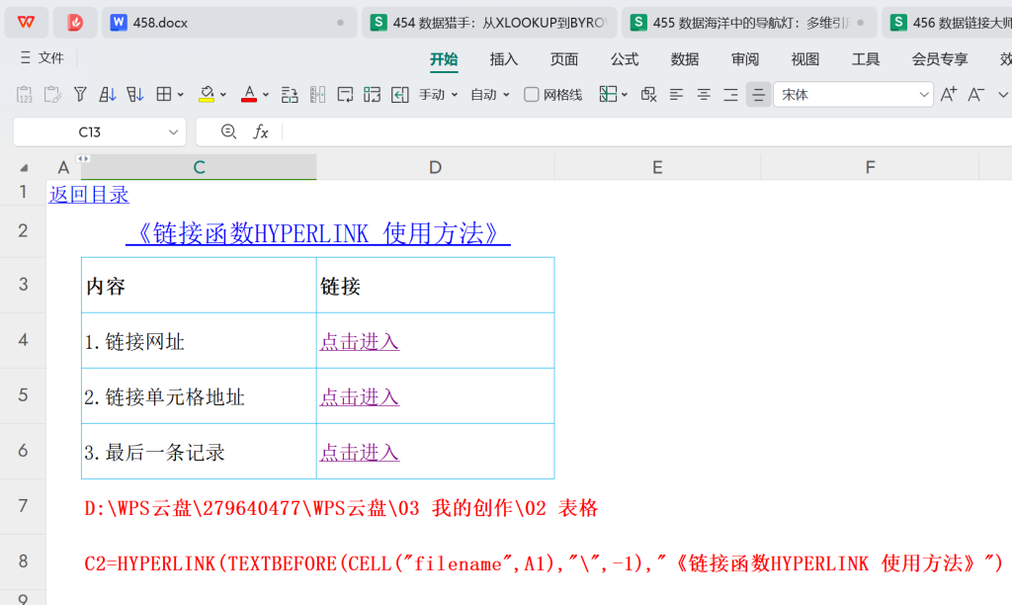
Task: Expand the C13 name box dropdown
Action: tap(173, 132)
